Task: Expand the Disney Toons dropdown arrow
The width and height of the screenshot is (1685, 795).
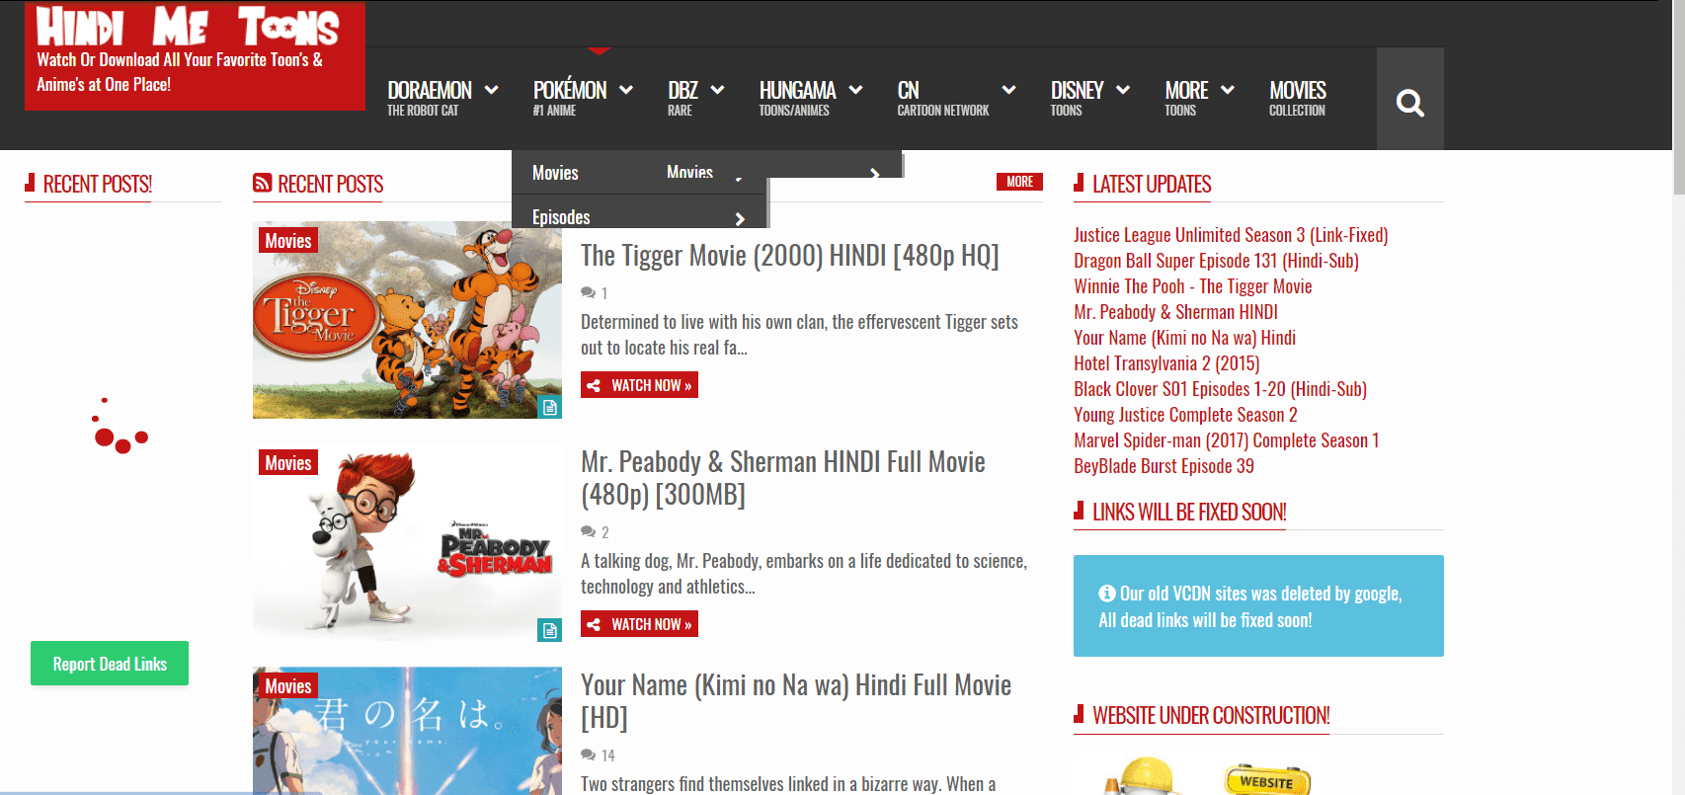Action: (1123, 90)
